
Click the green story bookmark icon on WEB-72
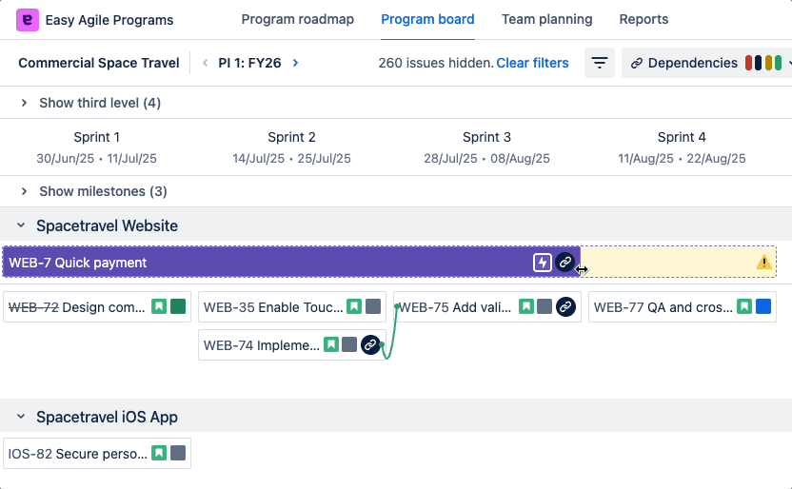click(159, 307)
